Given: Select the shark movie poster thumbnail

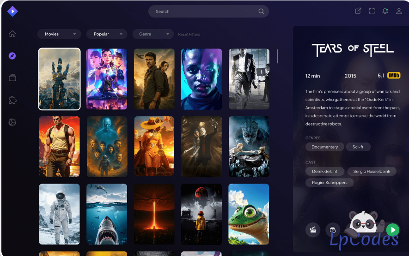Looking at the screenshot, I should coord(107,214).
